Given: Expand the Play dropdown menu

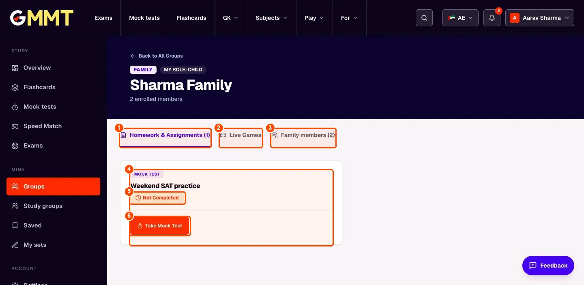Looking at the screenshot, I should [314, 18].
